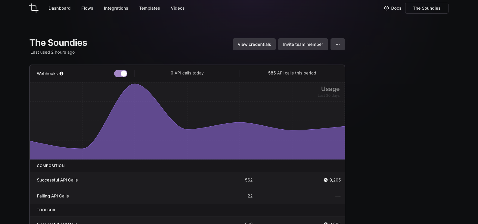Open the Webhooks info tooltip icon
This screenshot has width=478, height=224.
pos(61,74)
